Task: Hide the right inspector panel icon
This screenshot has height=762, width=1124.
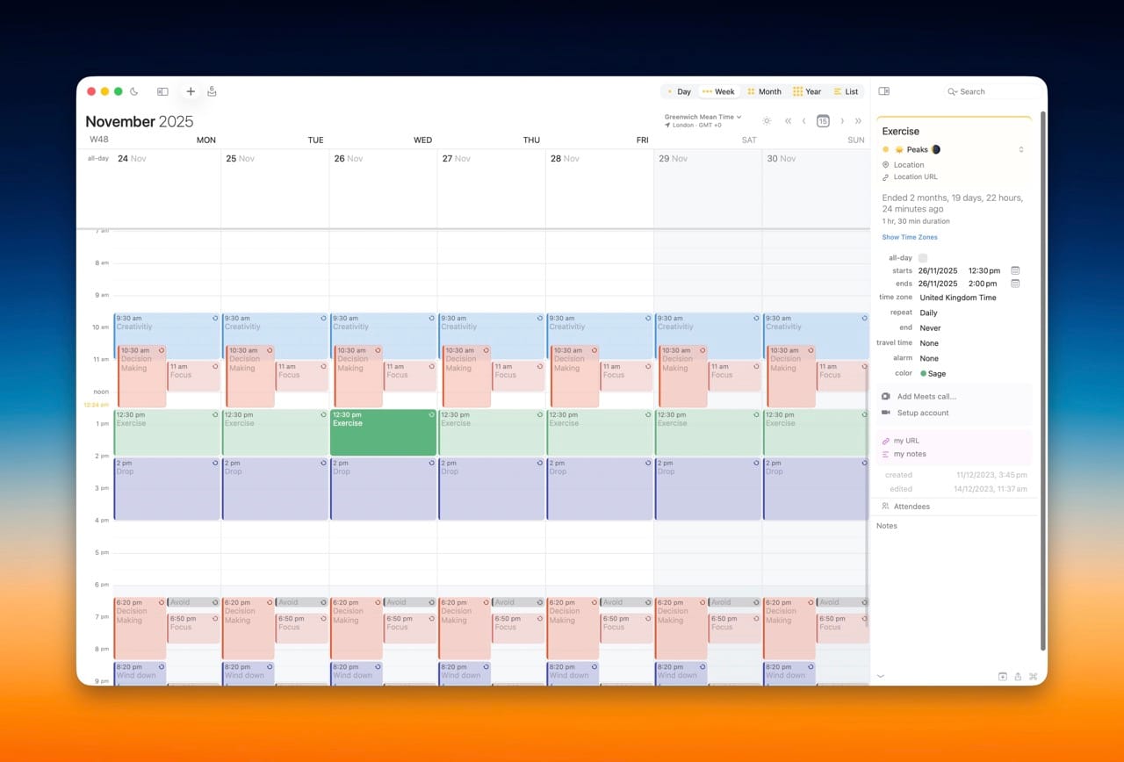Action: click(883, 91)
